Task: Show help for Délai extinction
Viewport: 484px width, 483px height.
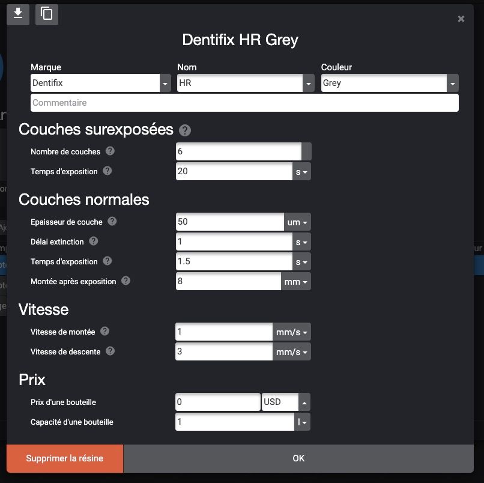Action: pos(94,241)
